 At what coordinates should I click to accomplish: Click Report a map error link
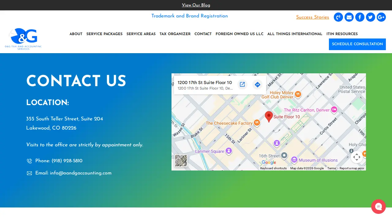(x=352, y=168)
